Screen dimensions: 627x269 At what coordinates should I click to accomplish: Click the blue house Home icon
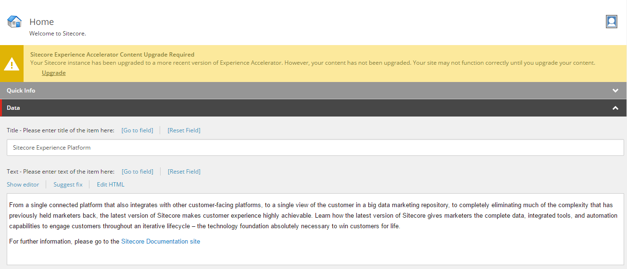[x=14, y=22]
